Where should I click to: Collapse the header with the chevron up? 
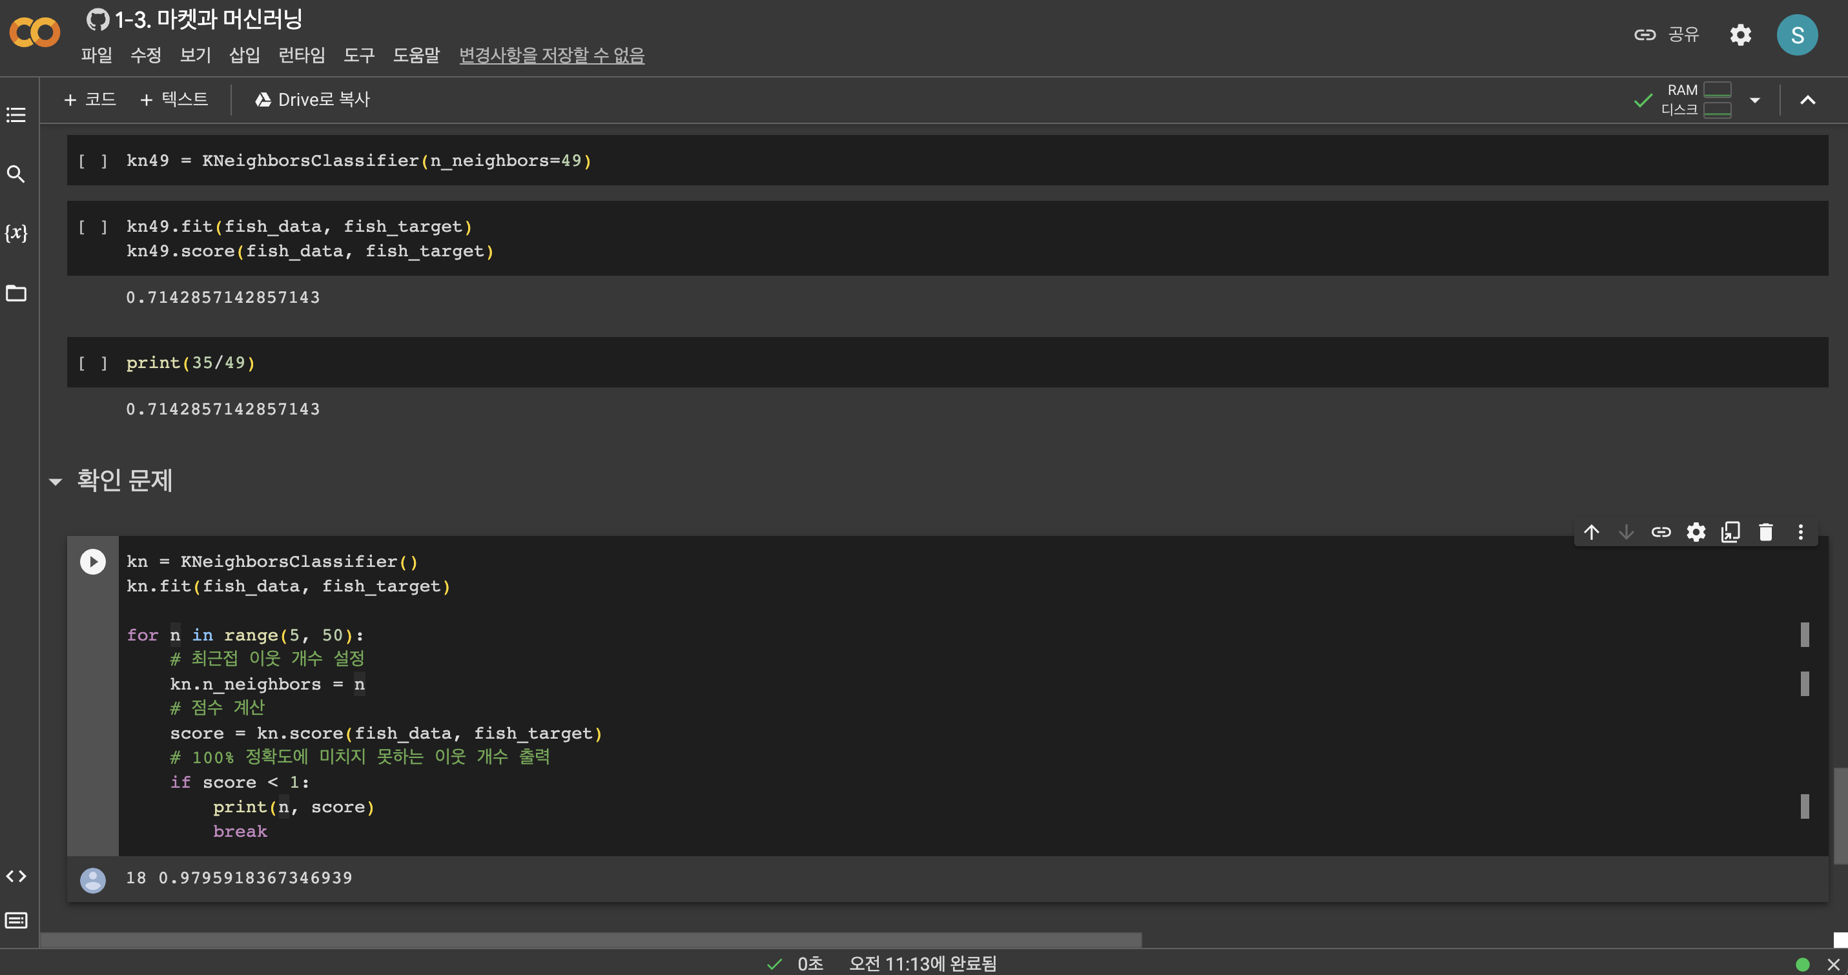tap(1807, 101)
